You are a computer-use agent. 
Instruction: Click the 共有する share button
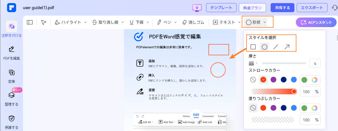click(282, 8)
